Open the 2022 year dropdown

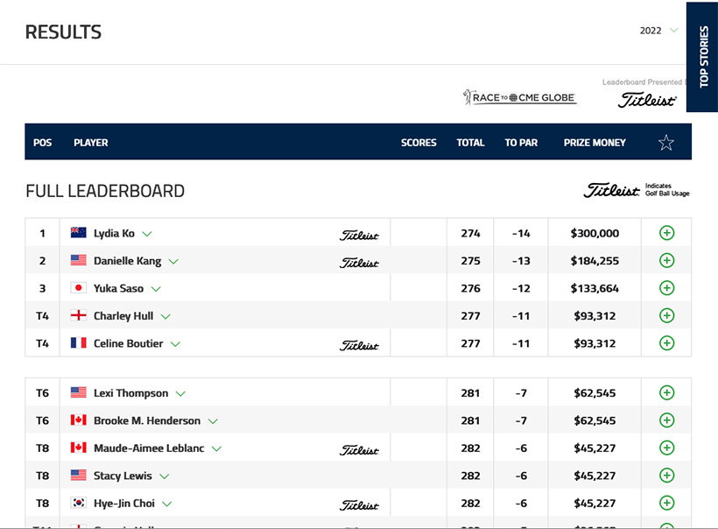point(658,31)
